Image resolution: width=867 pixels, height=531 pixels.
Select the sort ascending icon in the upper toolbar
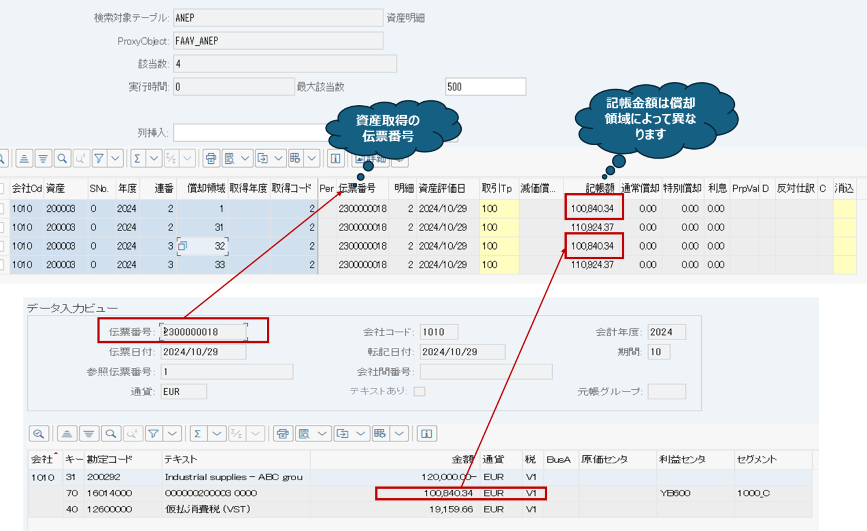point(24,158)
